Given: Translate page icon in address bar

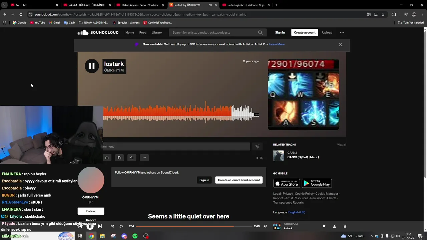Looking at the screenshot, I should coord(368,14).
